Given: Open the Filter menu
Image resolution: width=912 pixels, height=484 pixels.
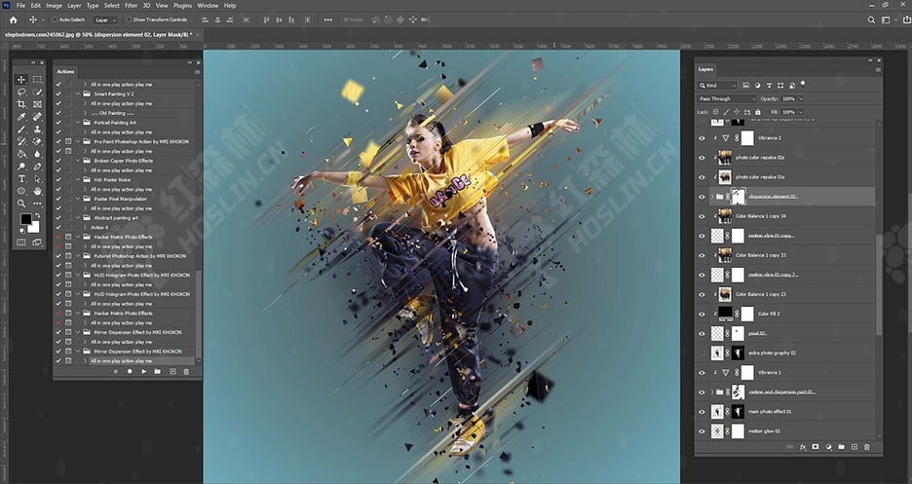Looking at the screenshot, I should 131,5.
